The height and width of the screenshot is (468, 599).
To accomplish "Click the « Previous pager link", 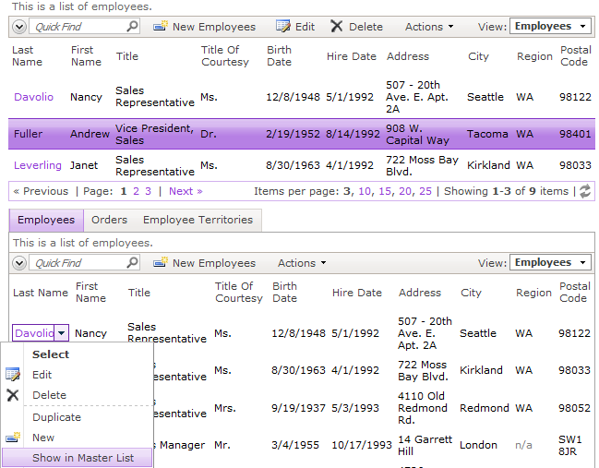I will (41, 191).
